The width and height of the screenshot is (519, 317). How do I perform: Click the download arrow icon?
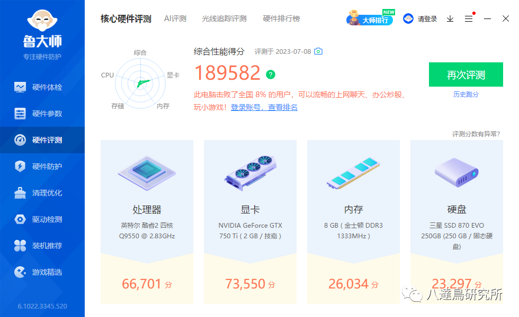pyautogui.click(x=450, y=19)
